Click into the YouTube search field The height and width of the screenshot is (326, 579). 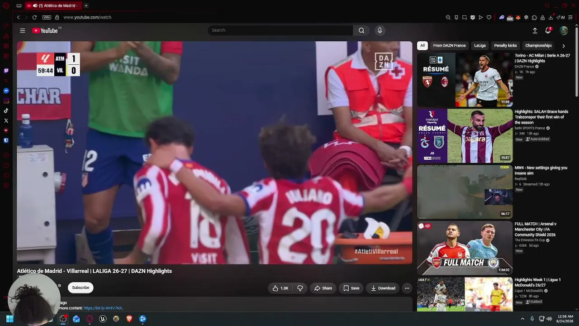(x=280, y=30)
